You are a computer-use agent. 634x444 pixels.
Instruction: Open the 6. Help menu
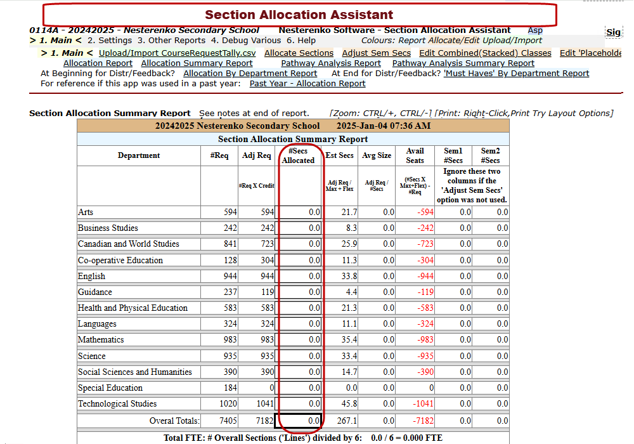coord(301,41)
